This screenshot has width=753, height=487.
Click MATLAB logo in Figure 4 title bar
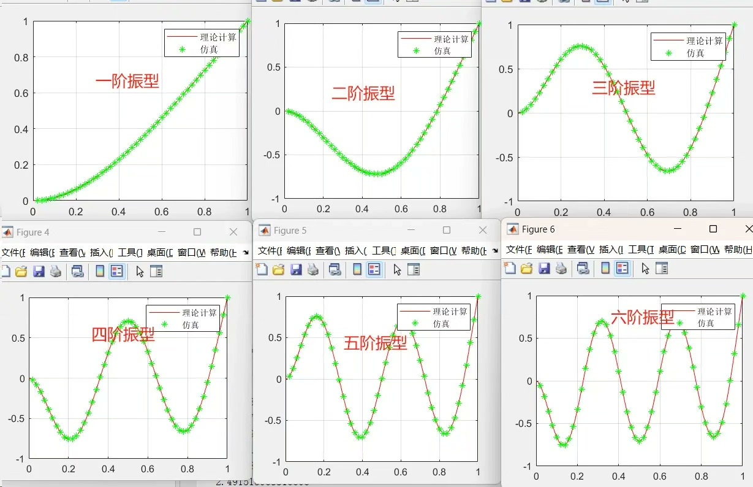tap(7, 232)
